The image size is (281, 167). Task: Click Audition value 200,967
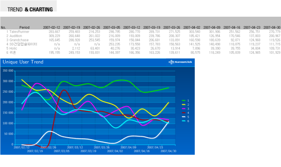[x=275, y=36]
